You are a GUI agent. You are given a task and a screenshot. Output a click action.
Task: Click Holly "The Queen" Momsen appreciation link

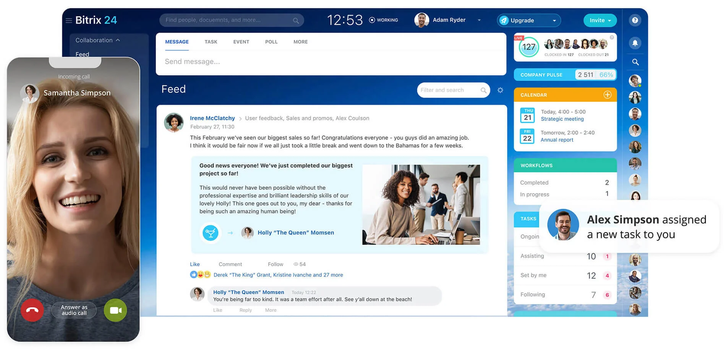[x=296, y=233]
